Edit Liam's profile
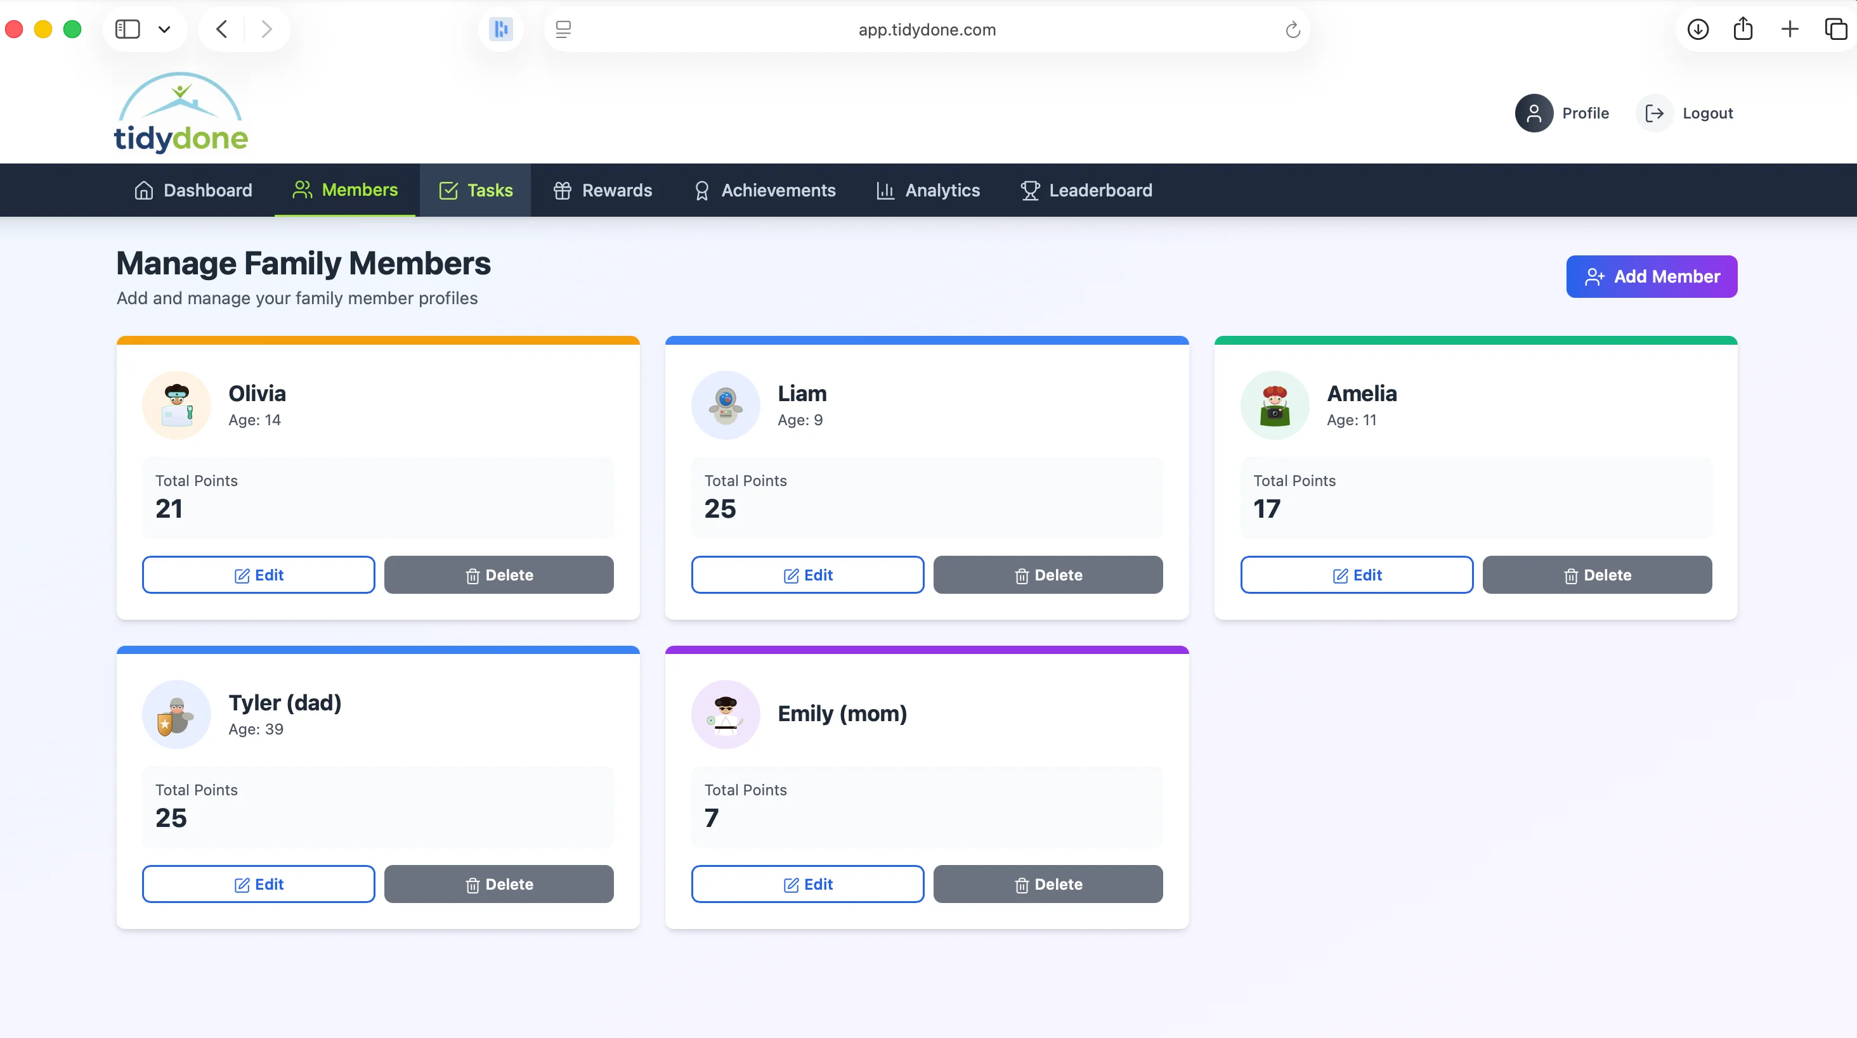Screen dimensions: 1857x1038 click(x=808, y=575)
